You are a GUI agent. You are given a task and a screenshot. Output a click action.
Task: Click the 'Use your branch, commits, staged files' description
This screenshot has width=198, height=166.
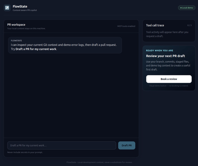[168, 65]
